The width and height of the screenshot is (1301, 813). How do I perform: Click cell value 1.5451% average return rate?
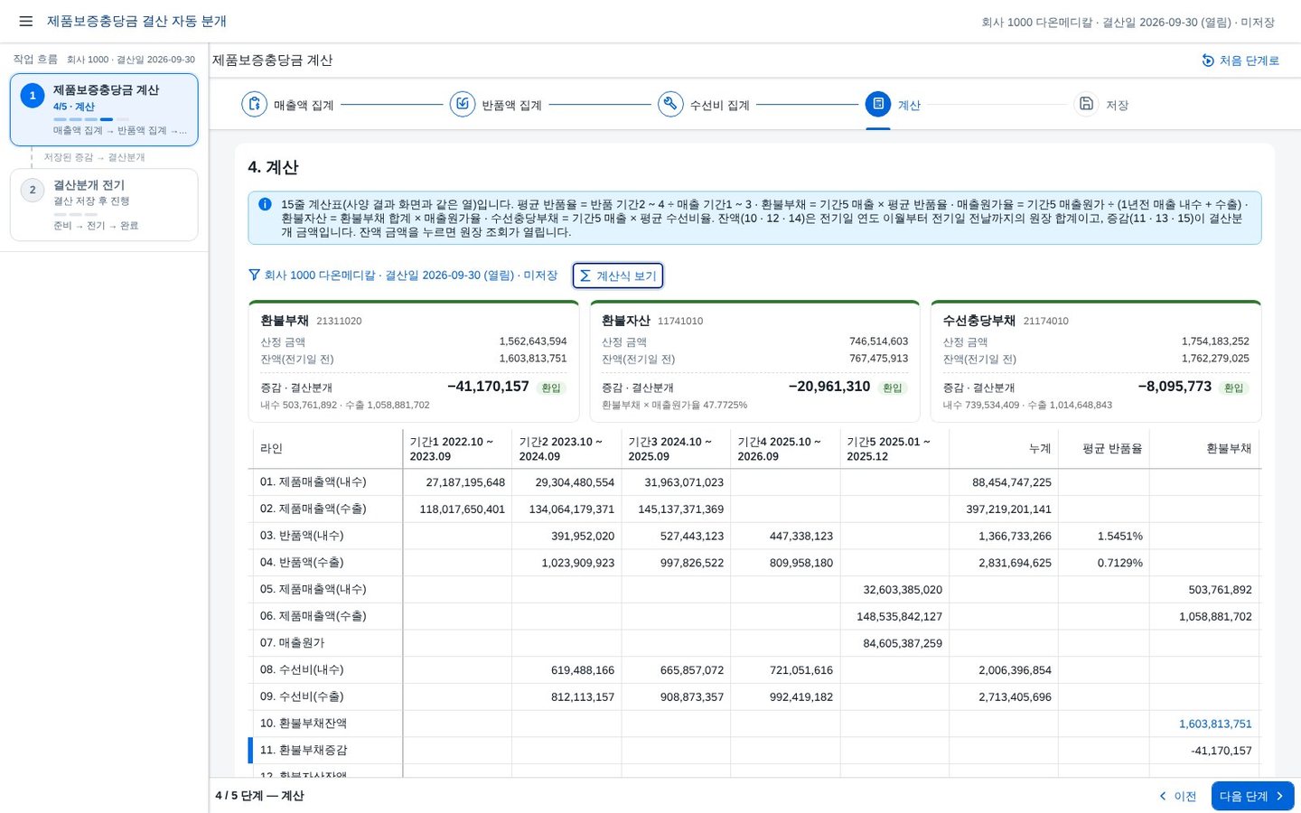coord(1119,536)
